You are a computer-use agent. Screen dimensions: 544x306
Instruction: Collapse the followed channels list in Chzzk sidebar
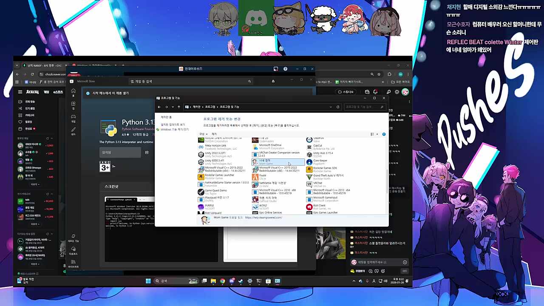coord(52,138)
